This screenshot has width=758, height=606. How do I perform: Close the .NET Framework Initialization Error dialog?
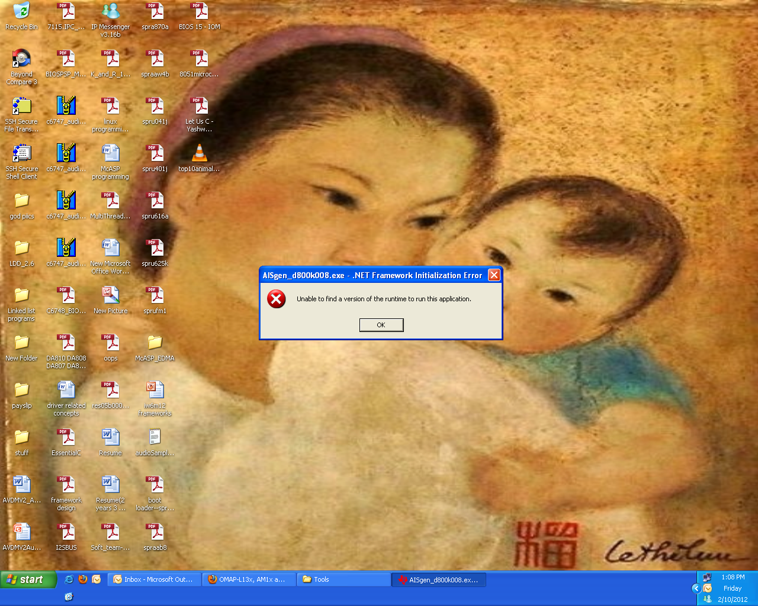(494, 275)
